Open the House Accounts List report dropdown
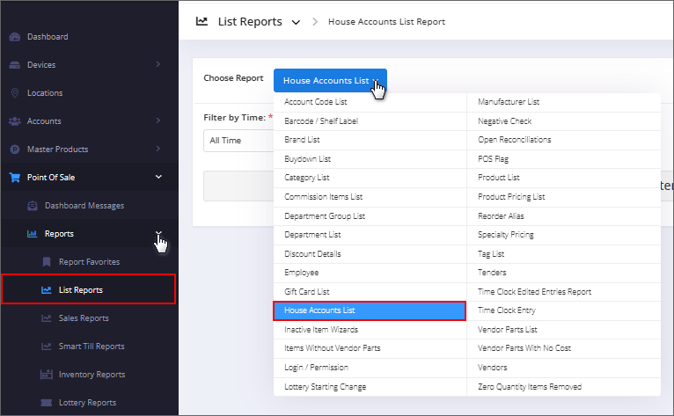Screen dimensions: 674x416 (330, 81)
